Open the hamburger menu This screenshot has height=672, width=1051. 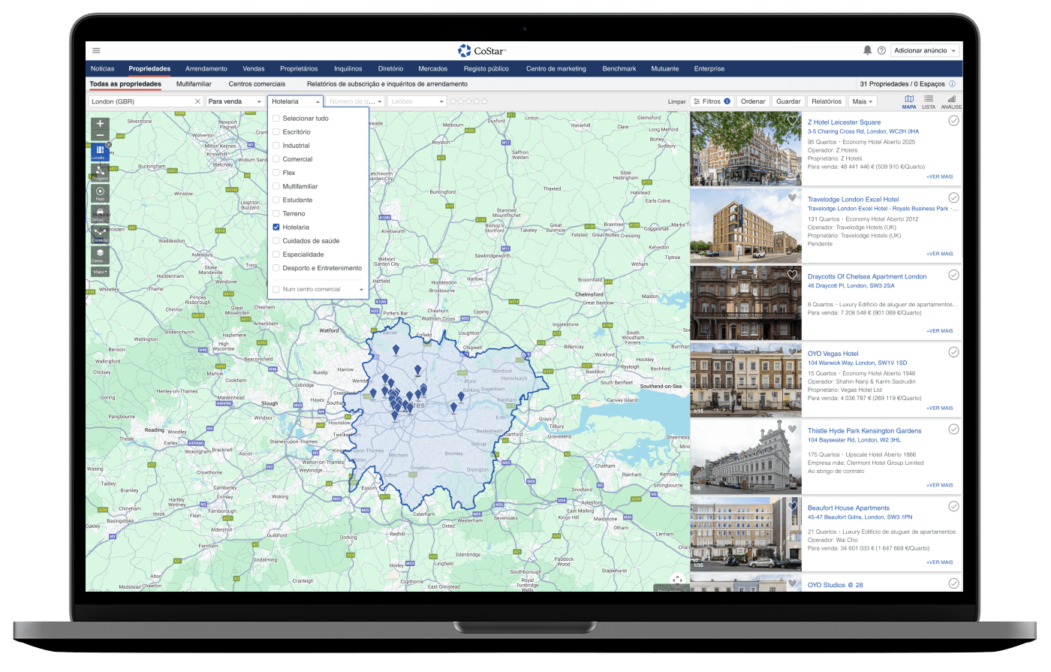pyautogui.click(x=96, y=50)
